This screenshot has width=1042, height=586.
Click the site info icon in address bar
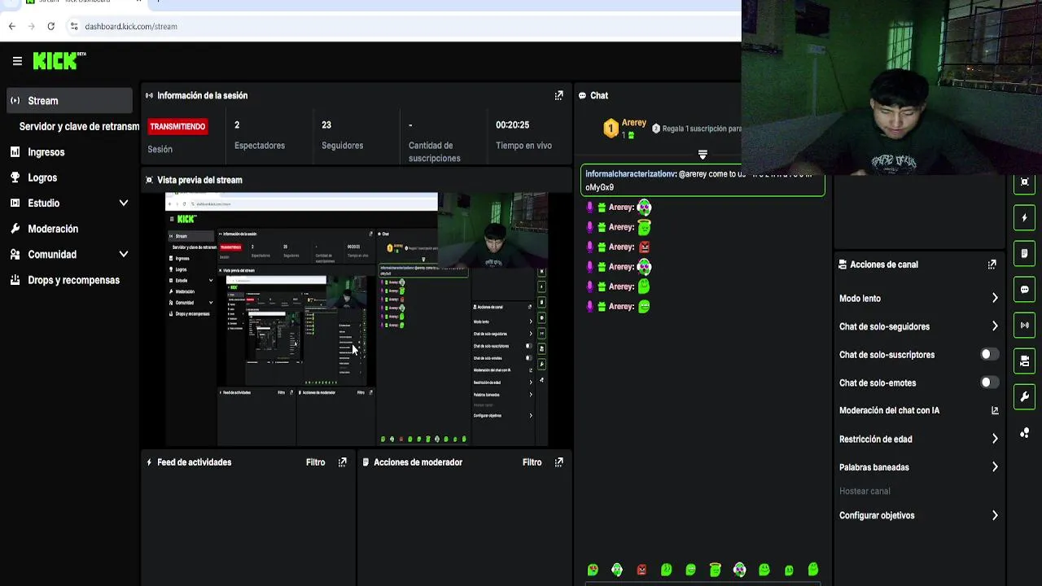74,26
